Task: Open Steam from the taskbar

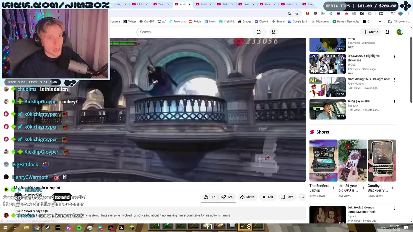Action: 47,228
